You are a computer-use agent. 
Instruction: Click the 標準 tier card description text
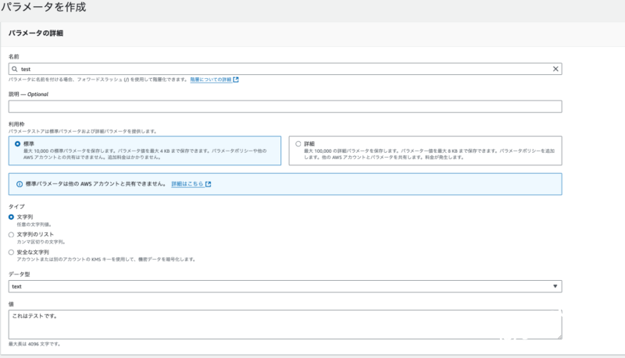(x=148, y=154)
